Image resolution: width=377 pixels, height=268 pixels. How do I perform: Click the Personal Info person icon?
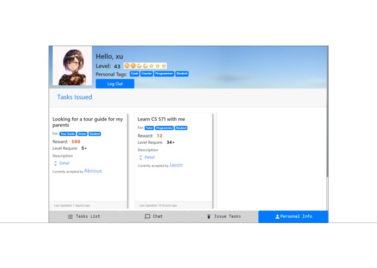(x=277, y=216)
